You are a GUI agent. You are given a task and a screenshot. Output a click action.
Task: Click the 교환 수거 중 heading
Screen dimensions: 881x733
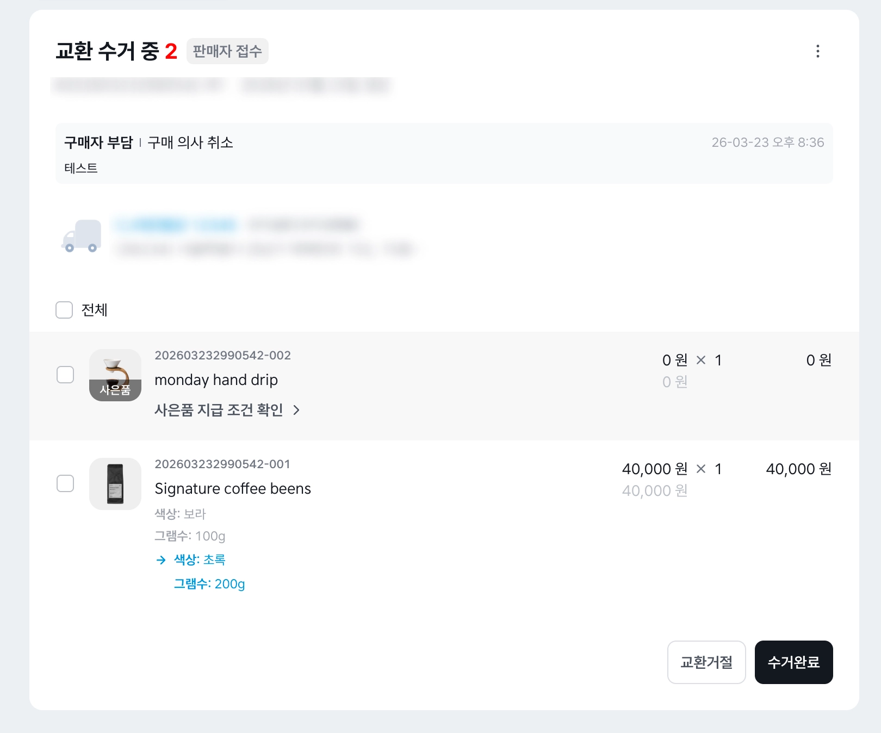pos(107,51)
